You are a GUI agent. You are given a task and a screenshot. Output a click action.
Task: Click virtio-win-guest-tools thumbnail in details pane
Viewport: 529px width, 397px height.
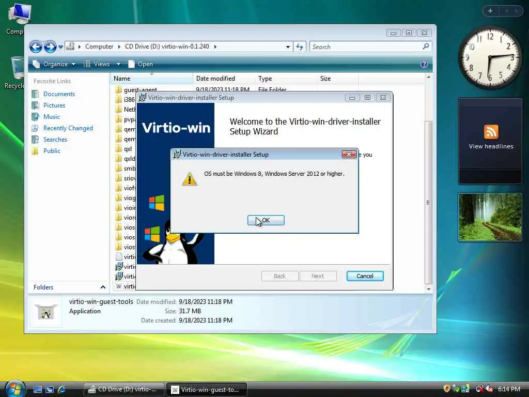click(x=46, y=312)
